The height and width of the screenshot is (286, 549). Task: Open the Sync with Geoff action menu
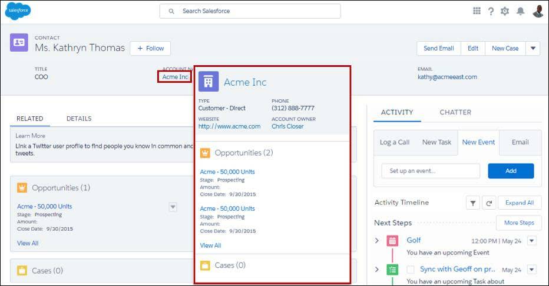click(x=532, y=270)
